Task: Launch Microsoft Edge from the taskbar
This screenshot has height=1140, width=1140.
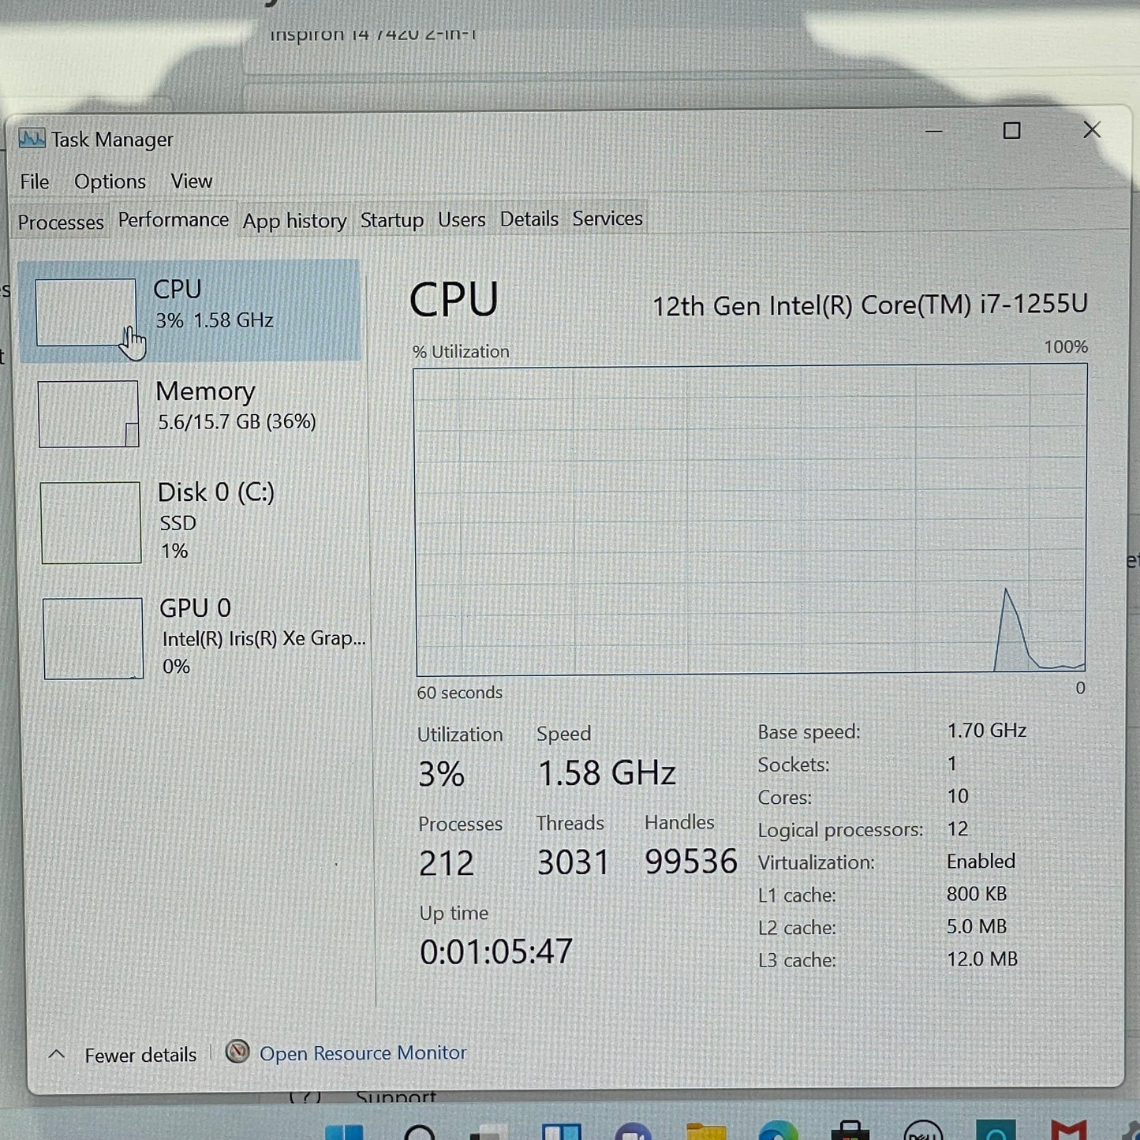Action: 778,1131
